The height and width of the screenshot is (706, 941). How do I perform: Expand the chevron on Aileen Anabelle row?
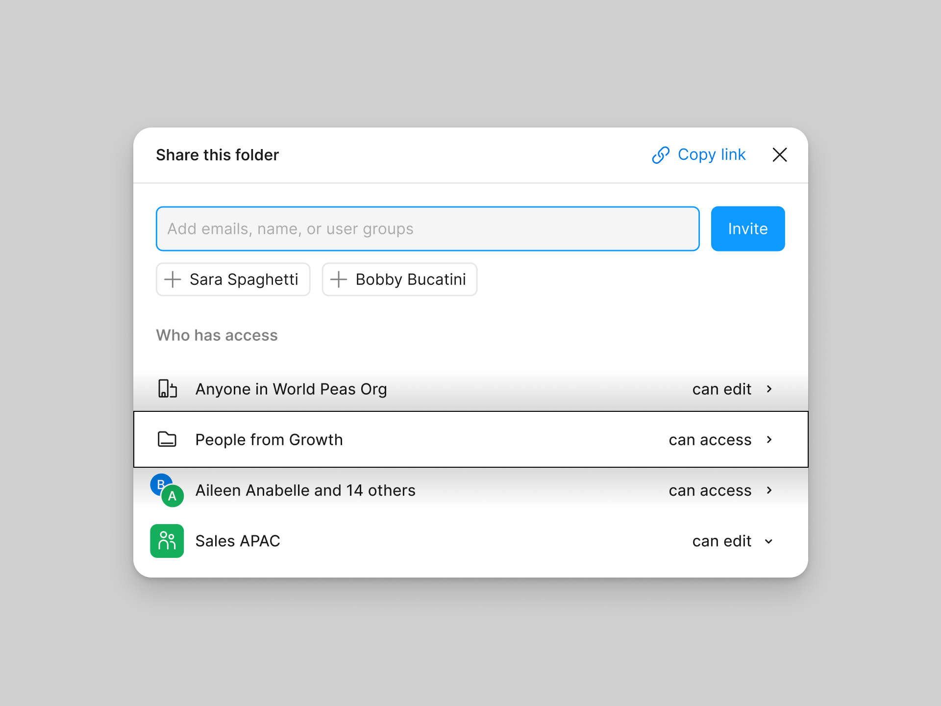click(x=769, y=490)
